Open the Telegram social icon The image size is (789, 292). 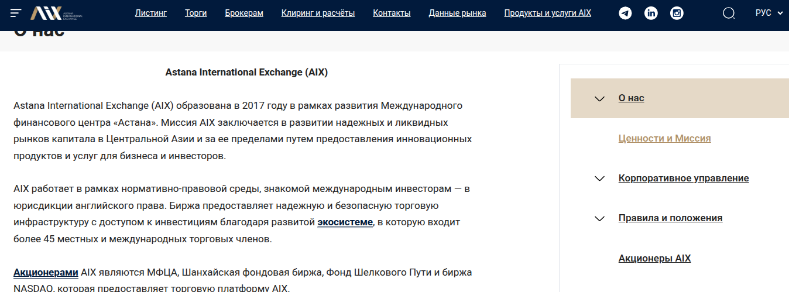(x=626, y=13)
